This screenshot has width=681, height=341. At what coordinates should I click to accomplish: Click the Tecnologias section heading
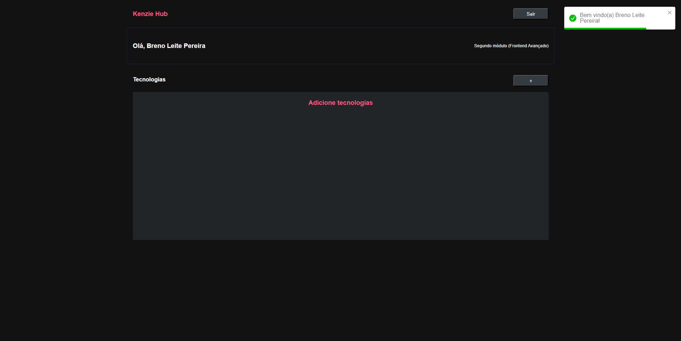[149, 79]
